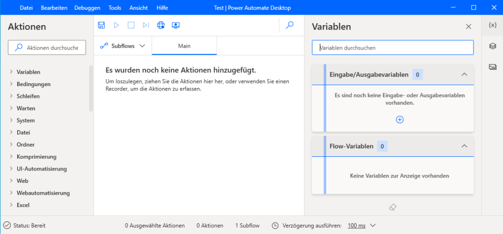Open the Bearbeiten menu

54,8
